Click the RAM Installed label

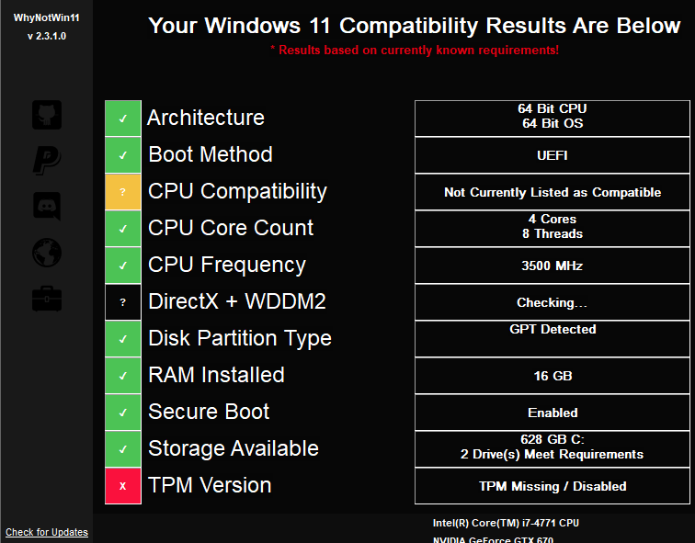(x=216, y=375)
